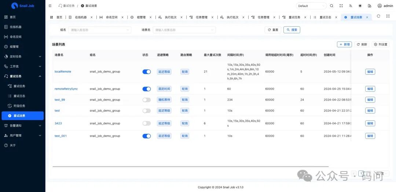The height and width of the screenshot is (192, 396).
Task: Switch language with the translate icon
Action: point(351,6)
